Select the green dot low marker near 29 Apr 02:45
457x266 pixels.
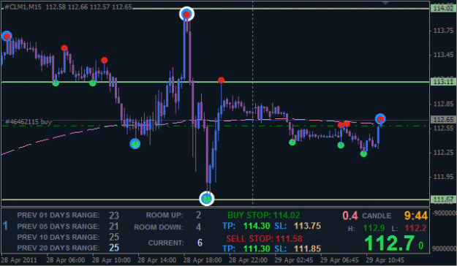point(292,142)
